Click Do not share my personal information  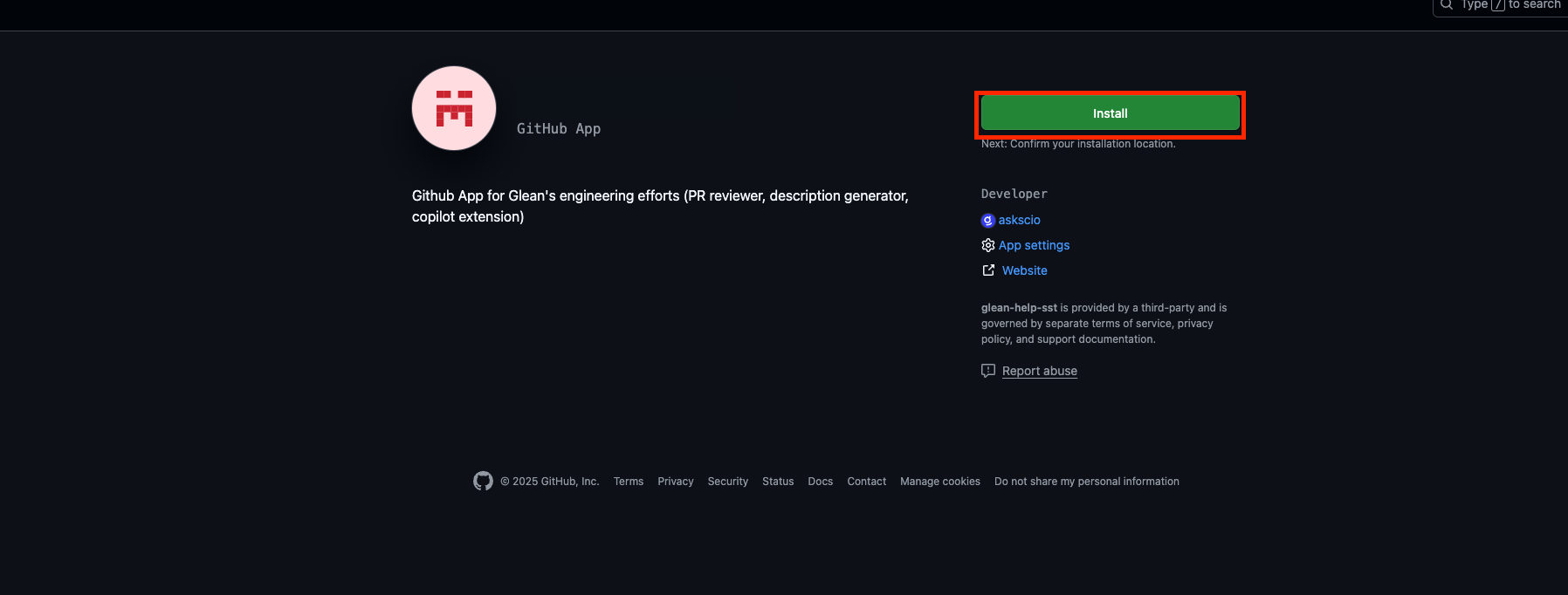click(x=1086, y=482)
